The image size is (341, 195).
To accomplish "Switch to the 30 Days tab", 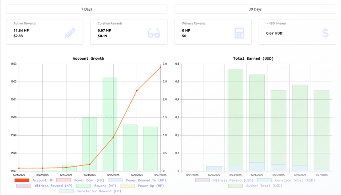I will click(x=255, y=9).
